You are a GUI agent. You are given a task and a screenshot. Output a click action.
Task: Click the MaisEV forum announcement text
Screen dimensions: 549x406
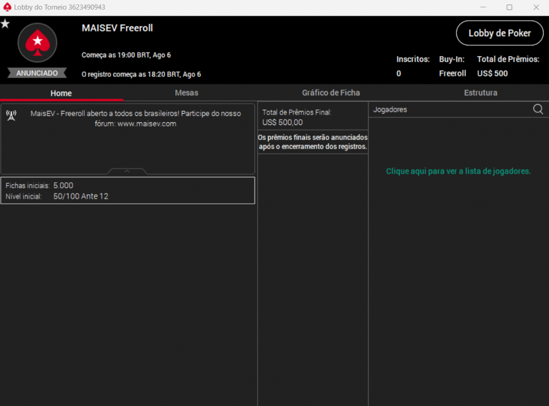136,119
